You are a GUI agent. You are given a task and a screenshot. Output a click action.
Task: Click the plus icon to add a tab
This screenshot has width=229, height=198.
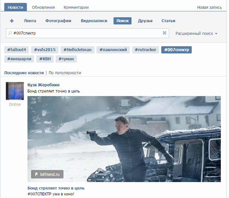[x=12, y=21]
